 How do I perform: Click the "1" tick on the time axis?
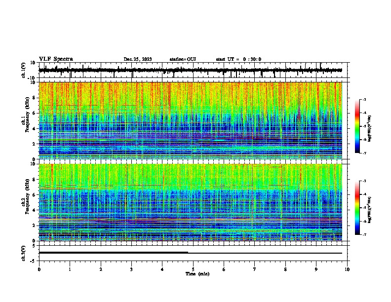[70, 269]
